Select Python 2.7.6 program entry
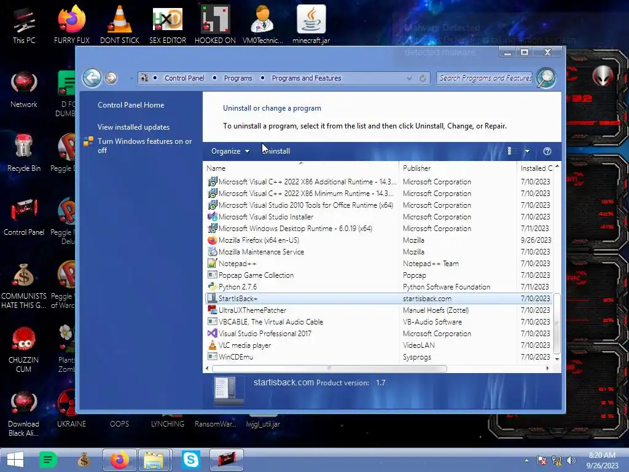 tap(378, 287)
